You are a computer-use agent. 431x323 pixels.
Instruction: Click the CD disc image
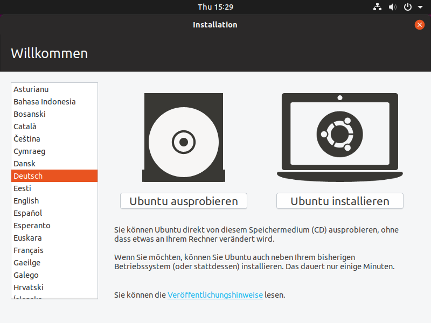184,137
